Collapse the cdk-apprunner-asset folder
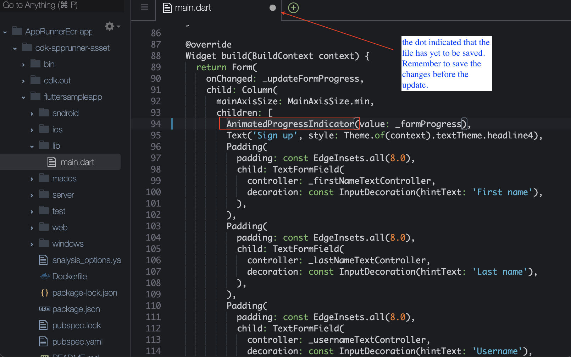 click(x=15, y=49)
